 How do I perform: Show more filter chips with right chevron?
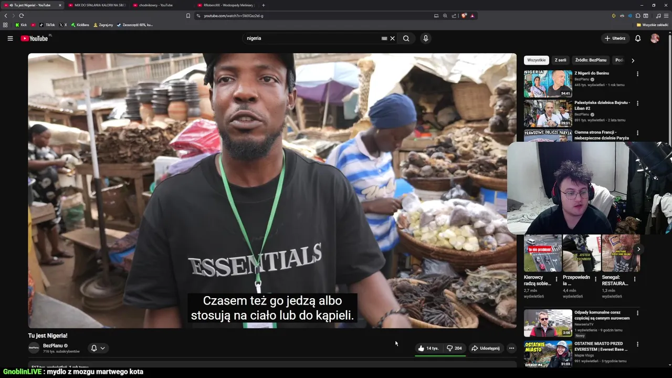[x=633, y=60]
